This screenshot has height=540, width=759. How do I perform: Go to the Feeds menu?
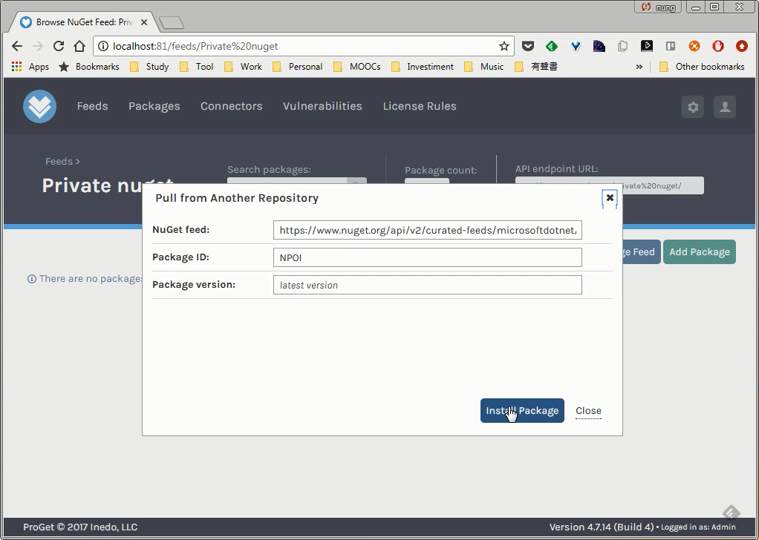click(x=92, y=106)
